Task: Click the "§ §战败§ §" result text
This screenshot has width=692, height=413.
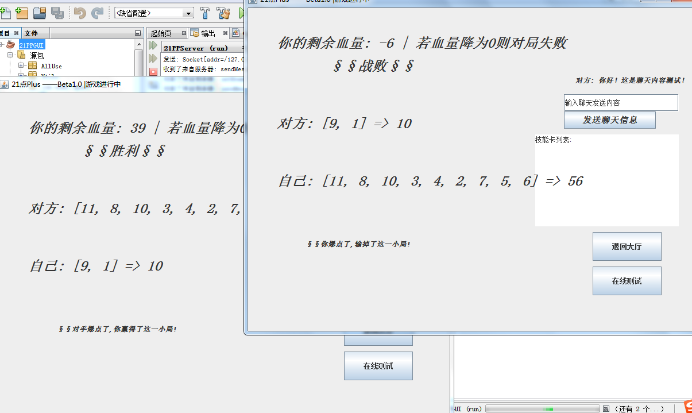Action: 373,66
